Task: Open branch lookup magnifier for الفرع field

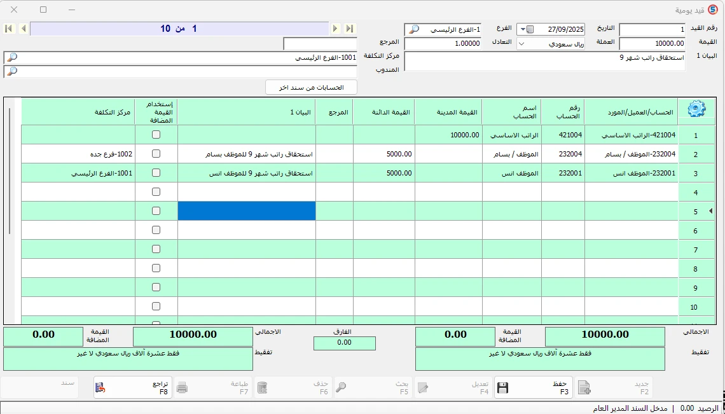Action: [x=414, y=29]
